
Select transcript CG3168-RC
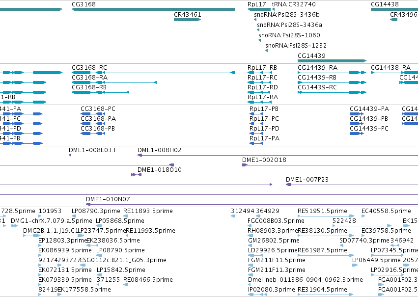pos(153,73)
